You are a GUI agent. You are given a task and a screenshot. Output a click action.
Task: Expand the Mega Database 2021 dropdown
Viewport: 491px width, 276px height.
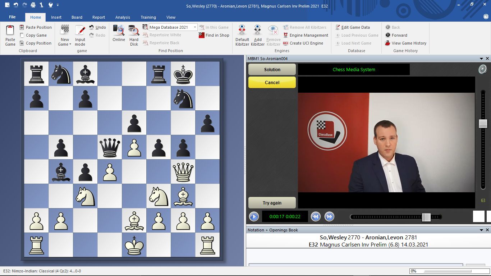pyautogui.click(x=195, y=27)
